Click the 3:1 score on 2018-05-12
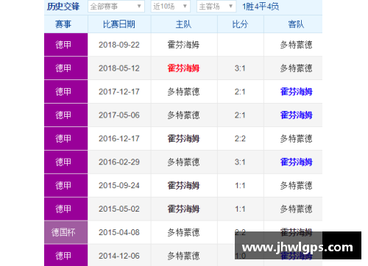 [240, 68]
